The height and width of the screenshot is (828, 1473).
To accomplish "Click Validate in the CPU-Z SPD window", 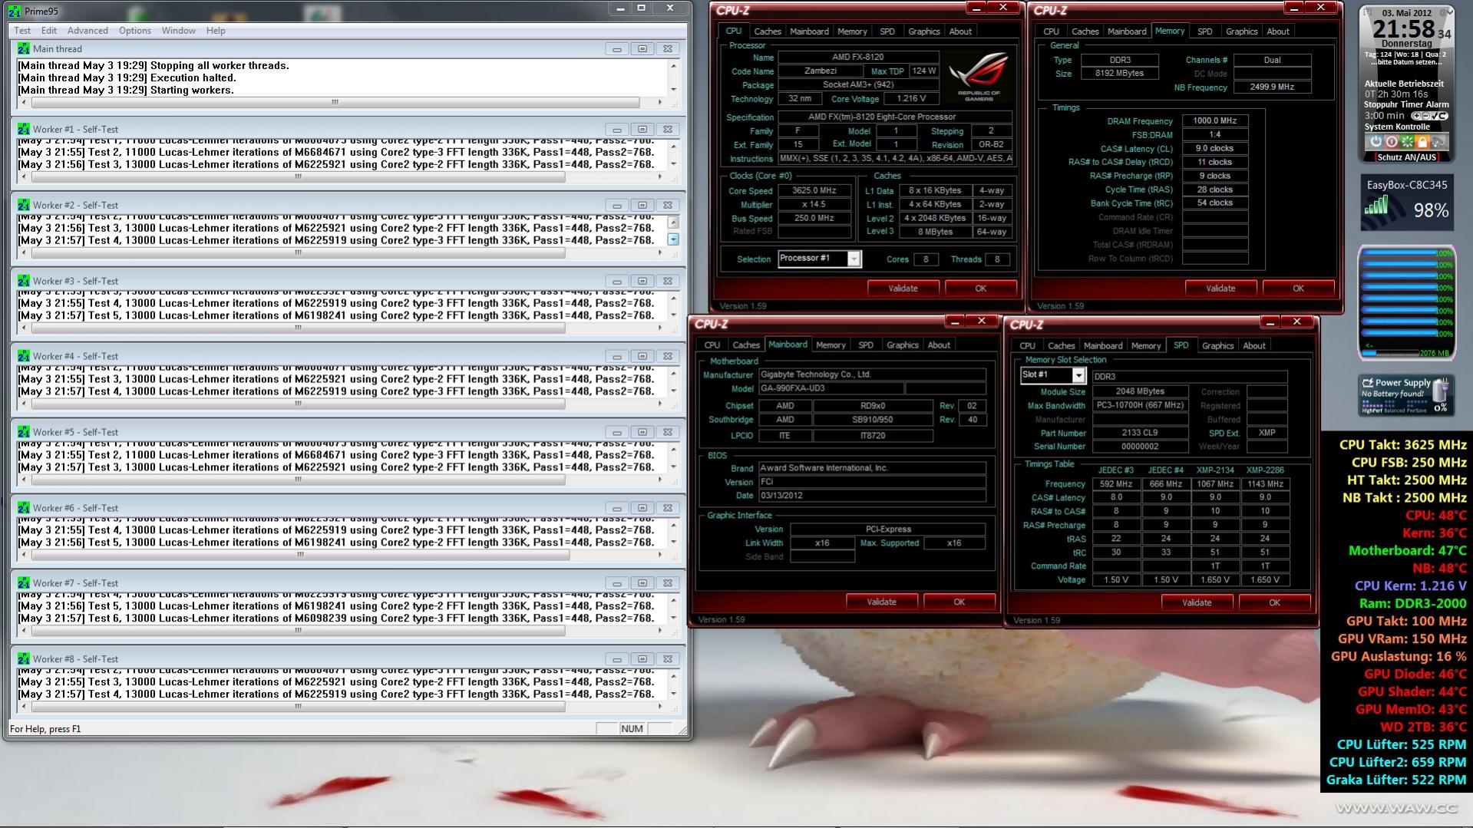I will [1197, 603].
